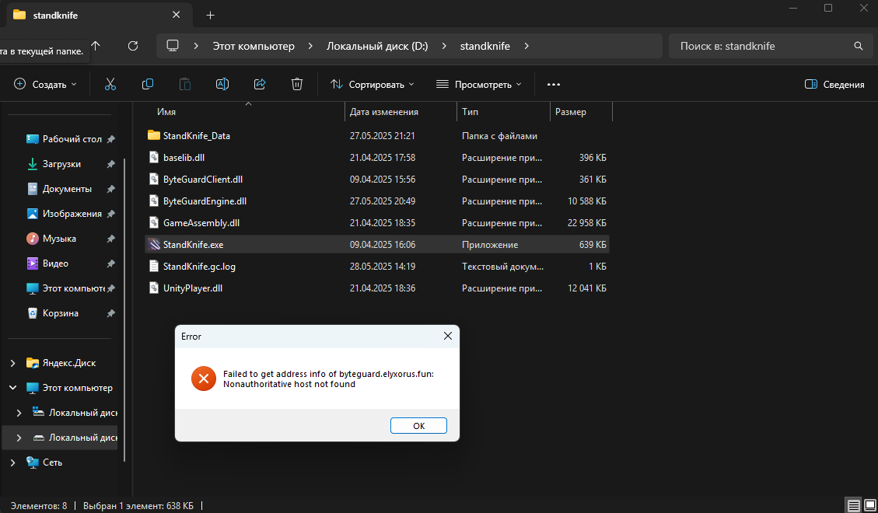Sort by Дата изменения column header
The image size is (878, 513).
(x=401, y=112)
